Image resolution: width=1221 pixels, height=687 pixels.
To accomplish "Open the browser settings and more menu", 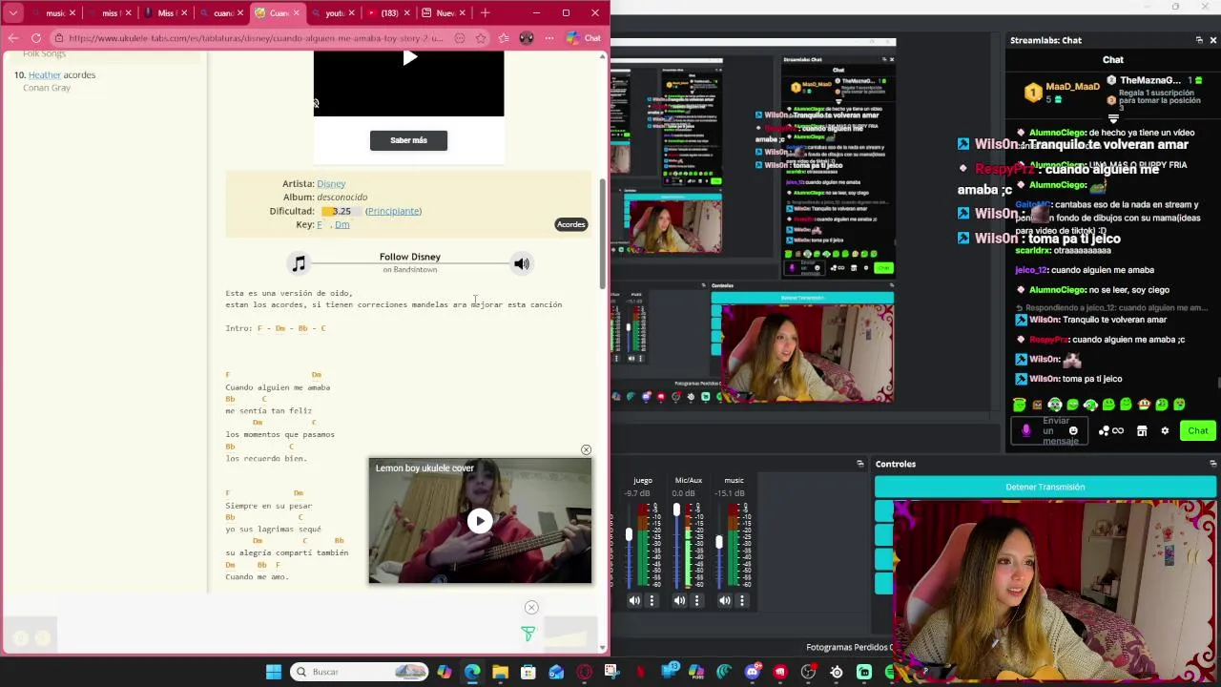I will (549, 38).
